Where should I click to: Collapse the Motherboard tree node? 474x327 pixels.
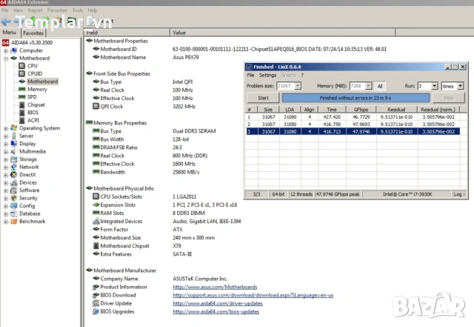[x=6, y=59]
